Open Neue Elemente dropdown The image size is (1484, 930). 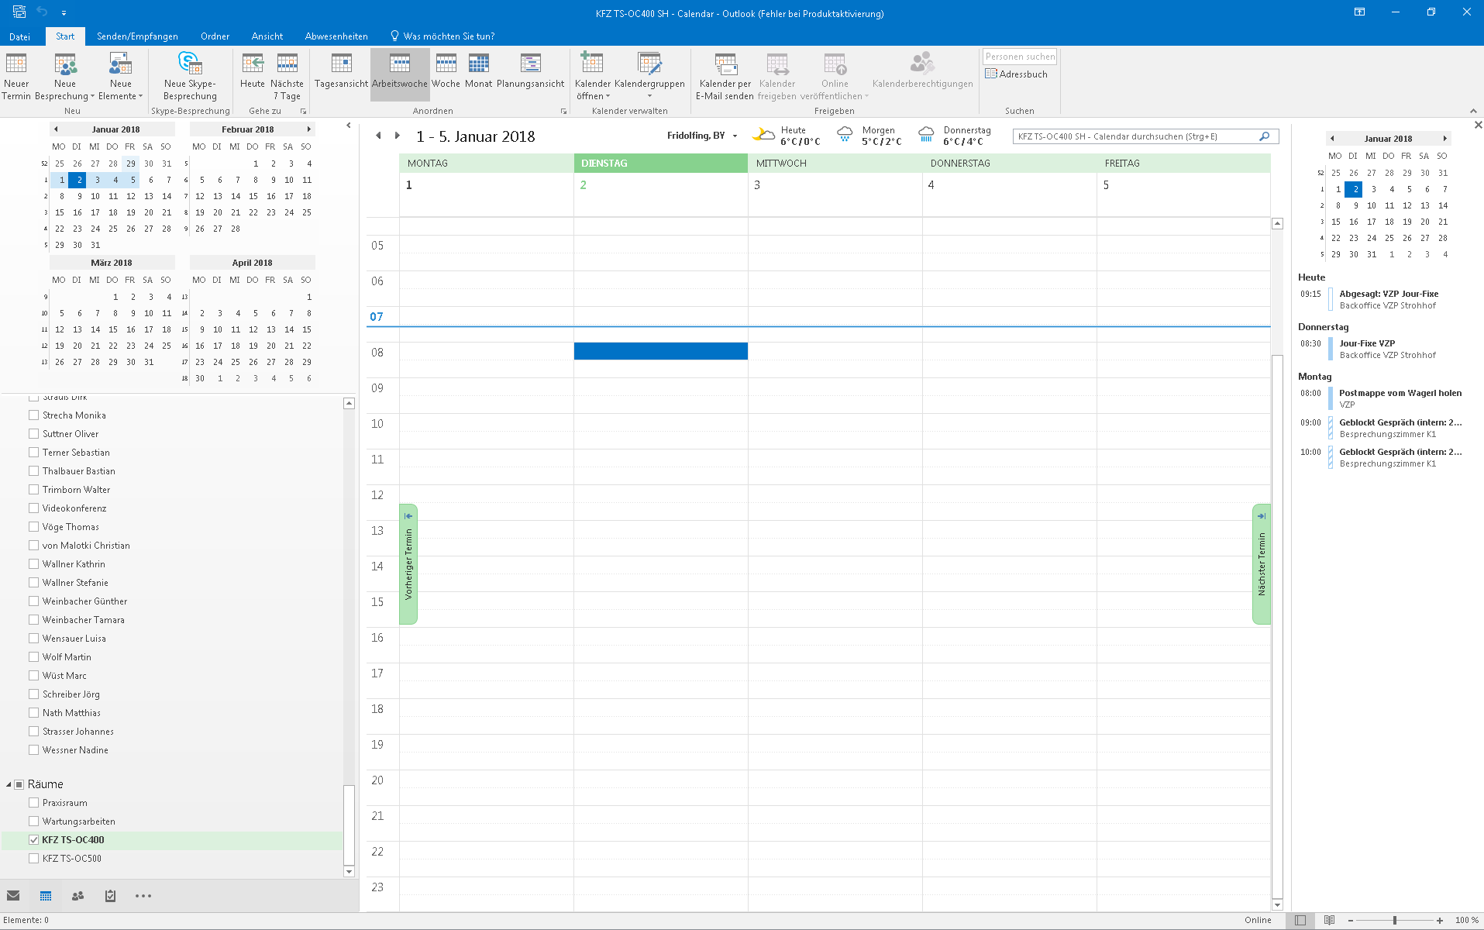[x=120, y=76]
